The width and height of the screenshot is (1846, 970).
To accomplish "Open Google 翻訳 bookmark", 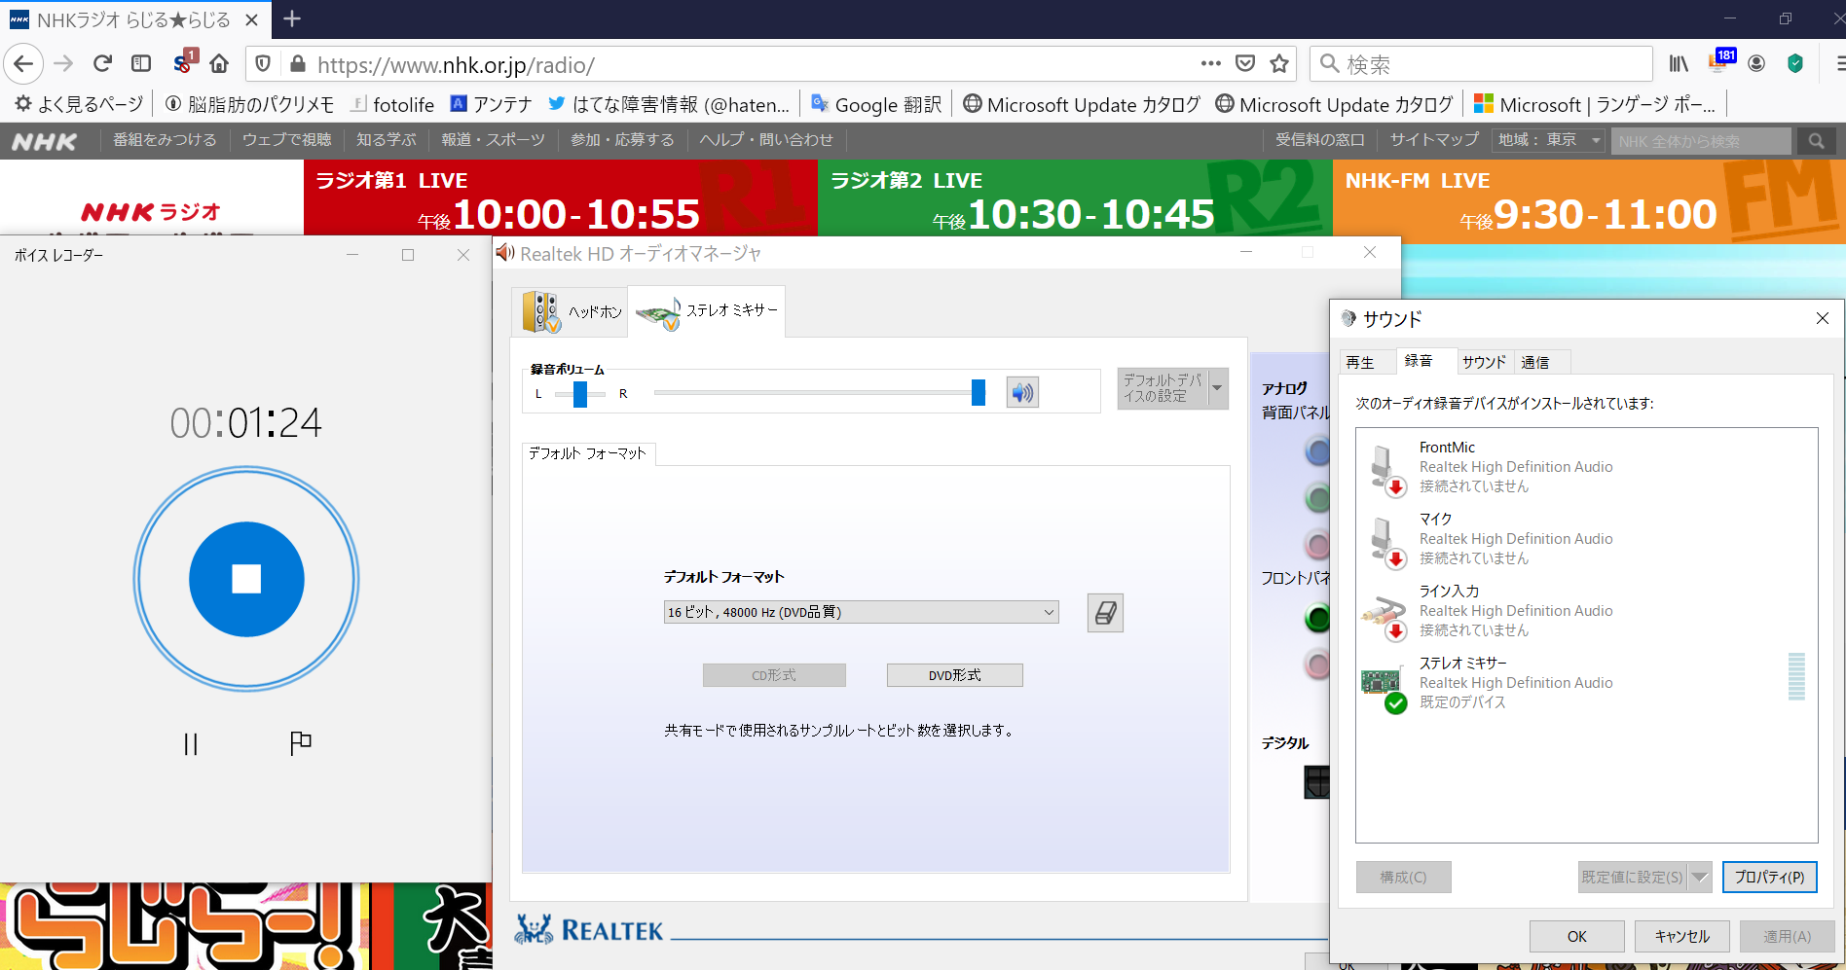I will click(x=876, y=104).
